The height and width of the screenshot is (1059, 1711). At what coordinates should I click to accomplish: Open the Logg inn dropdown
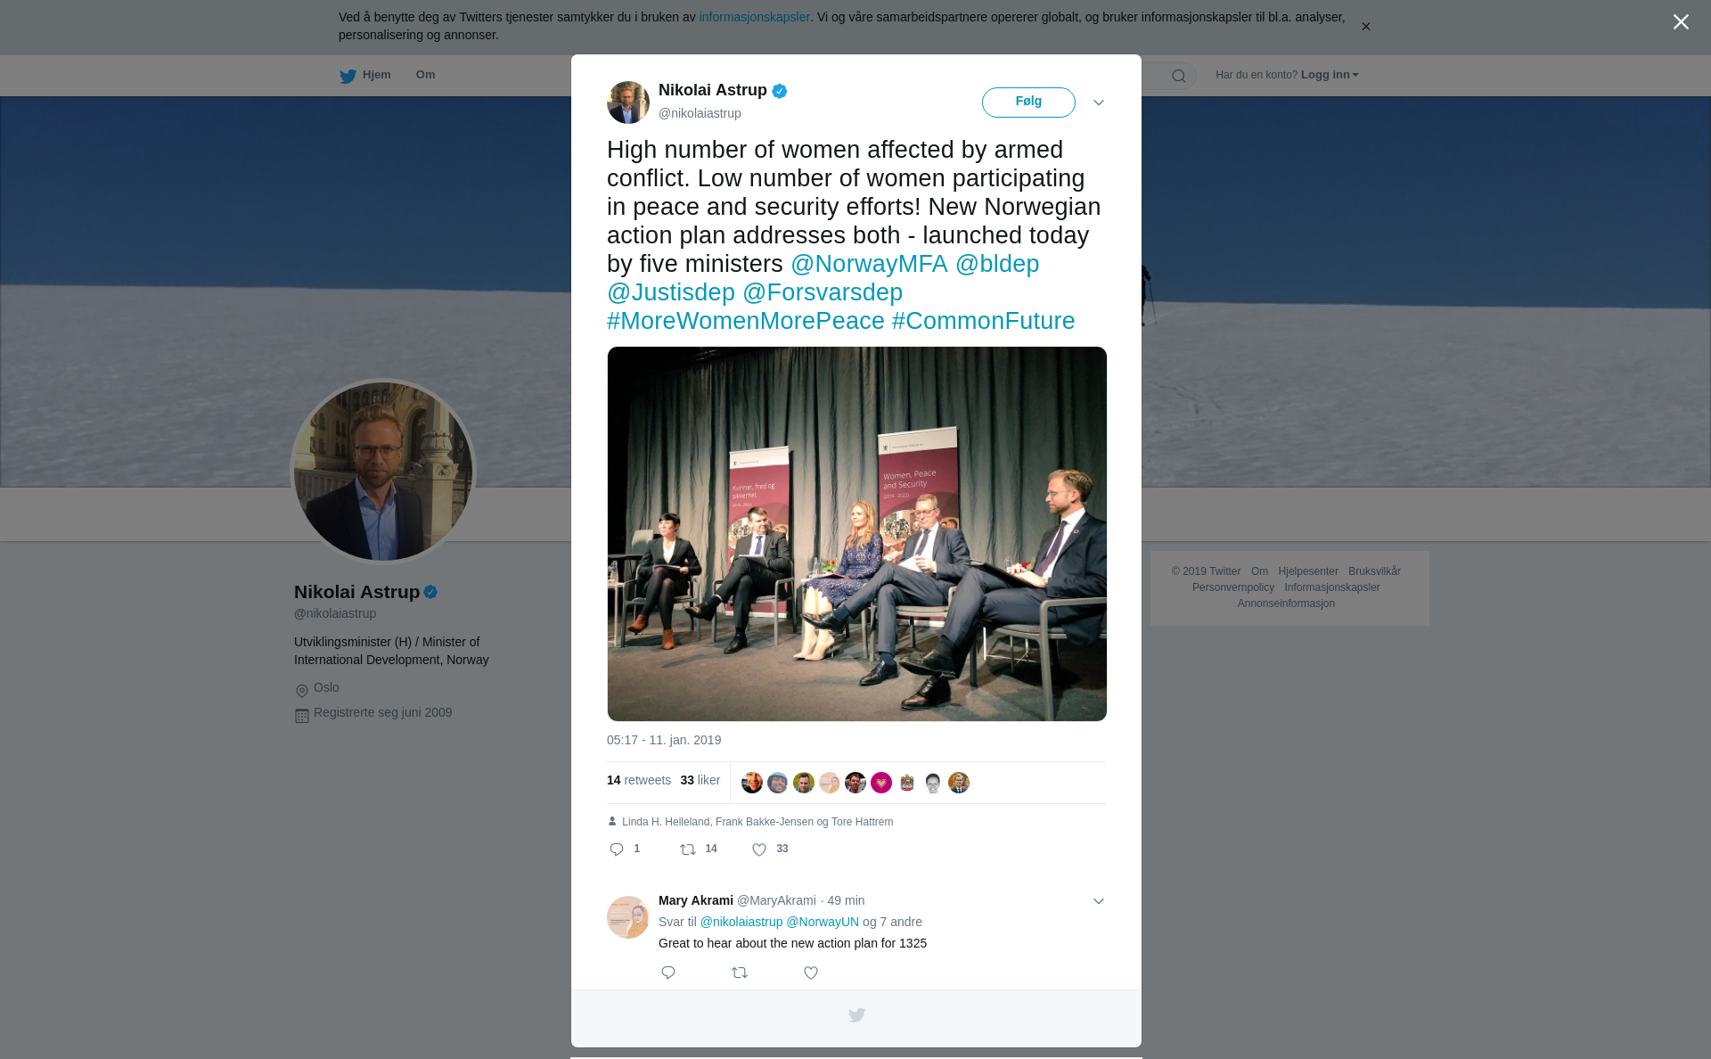(1329, 75)
